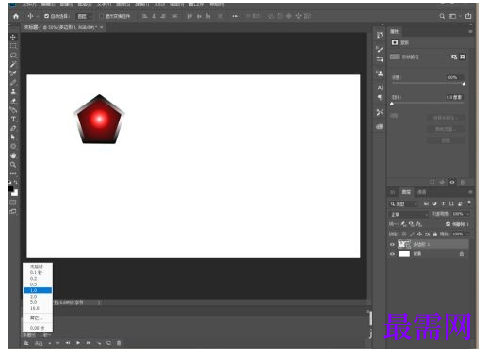Choose 'Other...' in frame delay menu
This screenshot has width=489, height=356.
click(x=38, y=318)
